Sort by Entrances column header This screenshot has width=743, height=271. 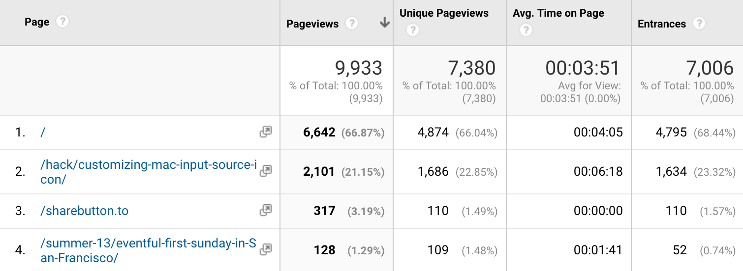(661, 24)
